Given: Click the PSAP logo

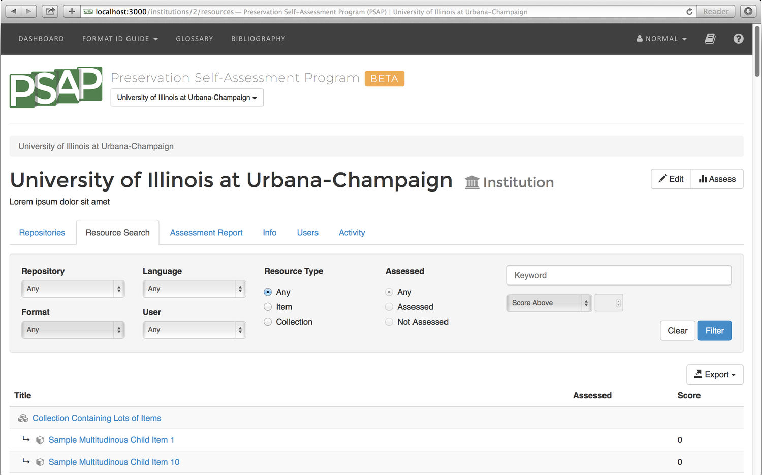Looking at the screenshot, I should (55, 87).
